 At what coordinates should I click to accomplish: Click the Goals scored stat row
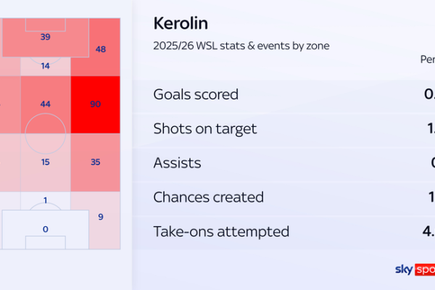tap(283, 94)
